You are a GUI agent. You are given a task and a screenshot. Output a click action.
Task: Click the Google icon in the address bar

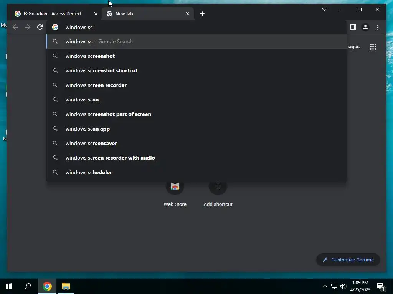coord(55,27)
